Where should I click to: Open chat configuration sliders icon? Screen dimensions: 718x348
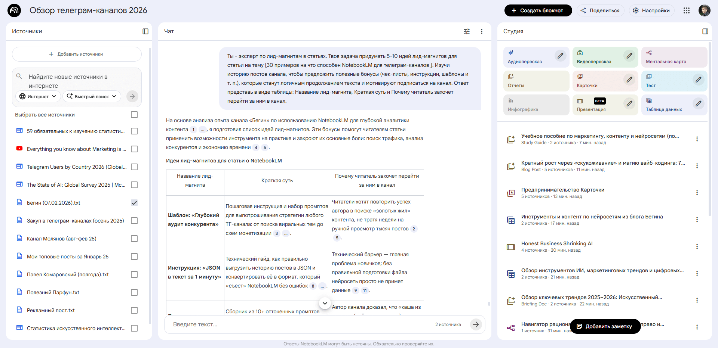[x=467, y=31]
